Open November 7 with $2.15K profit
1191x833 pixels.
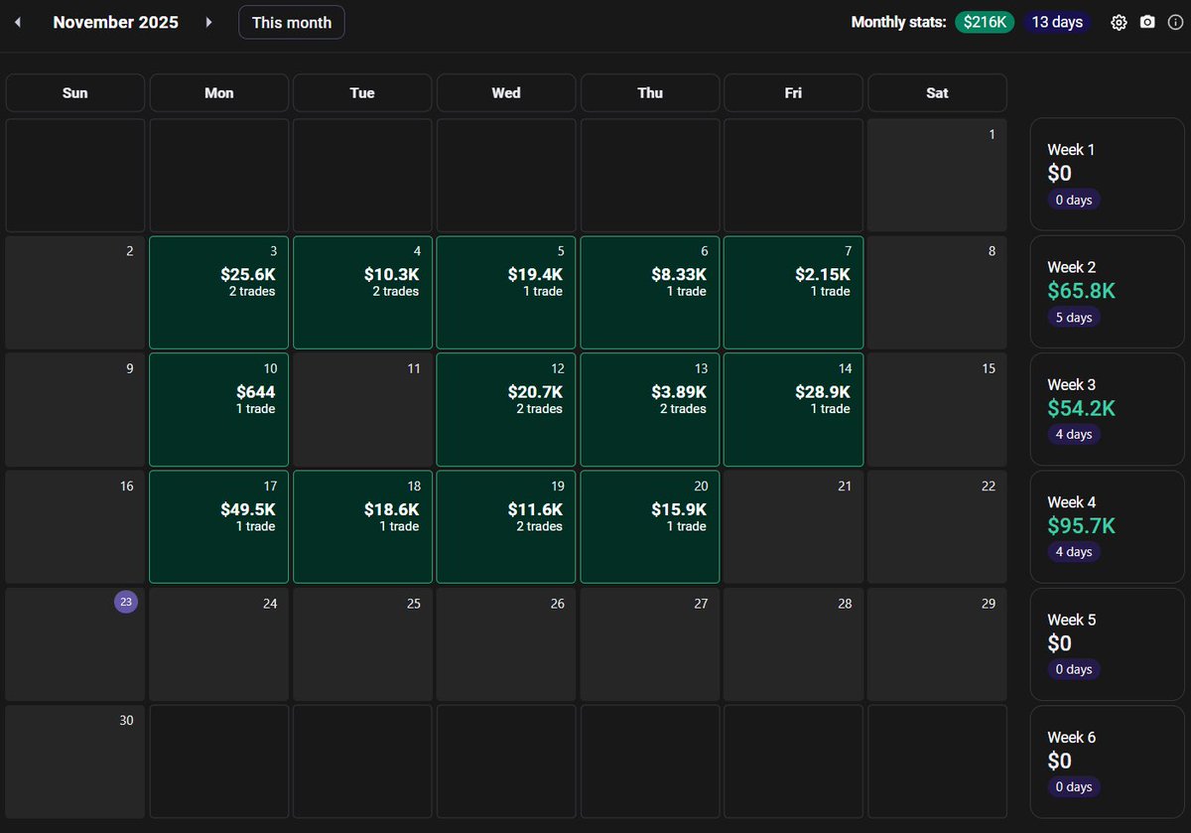coord(793,292)
